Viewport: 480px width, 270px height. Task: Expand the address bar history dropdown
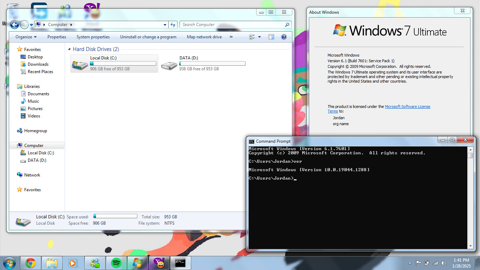coord(165,25)
